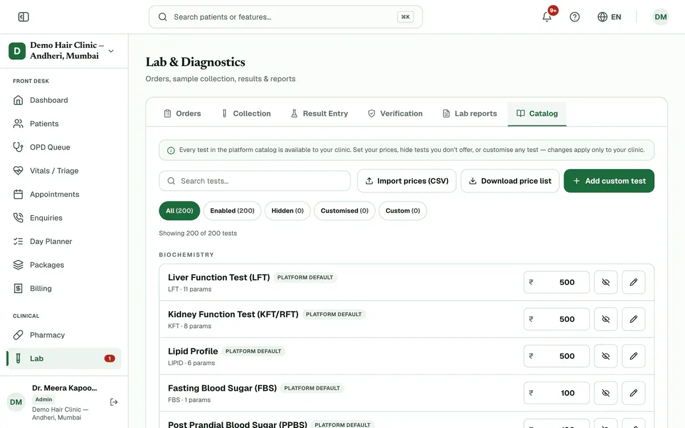Click the Lab test tube icon
This screenshot has height=428, width=685.
[18, 358]
